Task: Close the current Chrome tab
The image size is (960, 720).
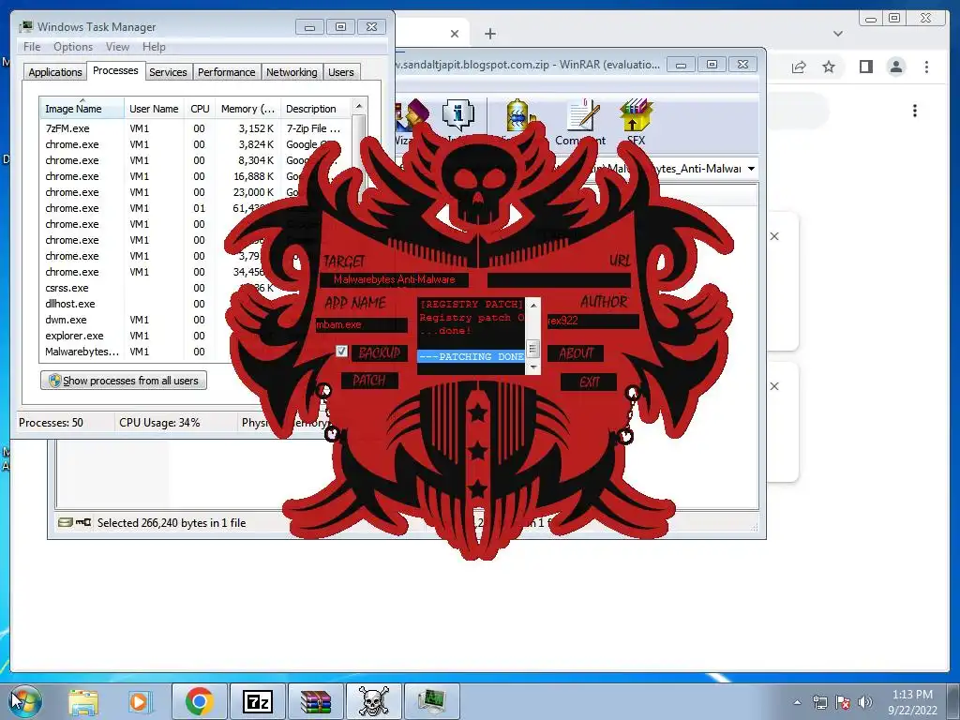Action: click(455, 34)
